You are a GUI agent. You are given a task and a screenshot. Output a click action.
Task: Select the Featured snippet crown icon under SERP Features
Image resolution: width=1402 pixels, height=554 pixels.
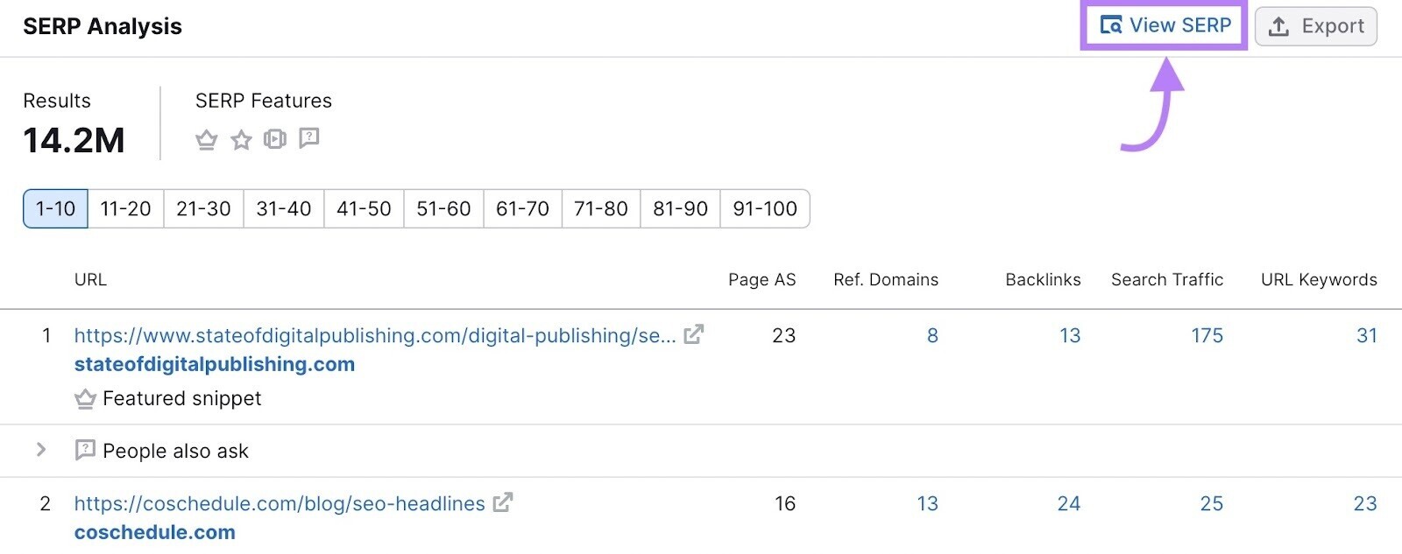point(206,139)
